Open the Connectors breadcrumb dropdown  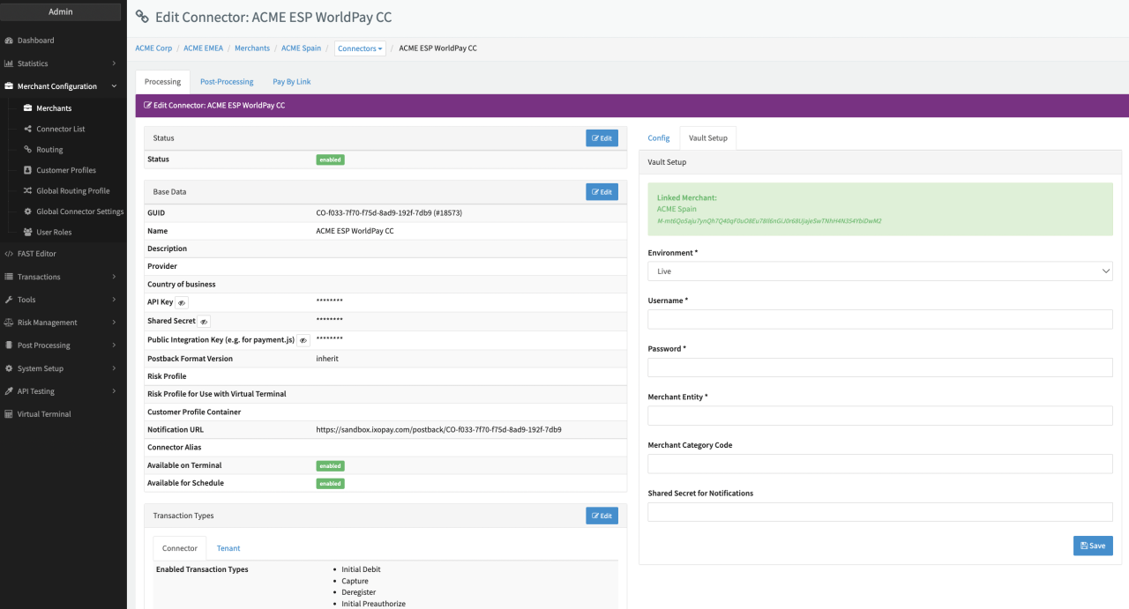click(360, 48)
